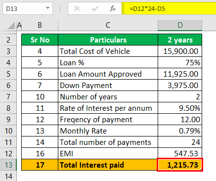This screenshot has width=216, height=181.
Task: Select row 6 header
Action: point(8,85)
